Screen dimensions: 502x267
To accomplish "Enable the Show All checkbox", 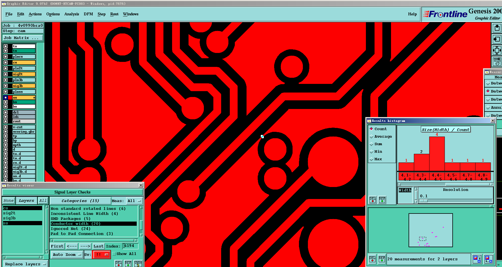I will (x=114, y=254).
